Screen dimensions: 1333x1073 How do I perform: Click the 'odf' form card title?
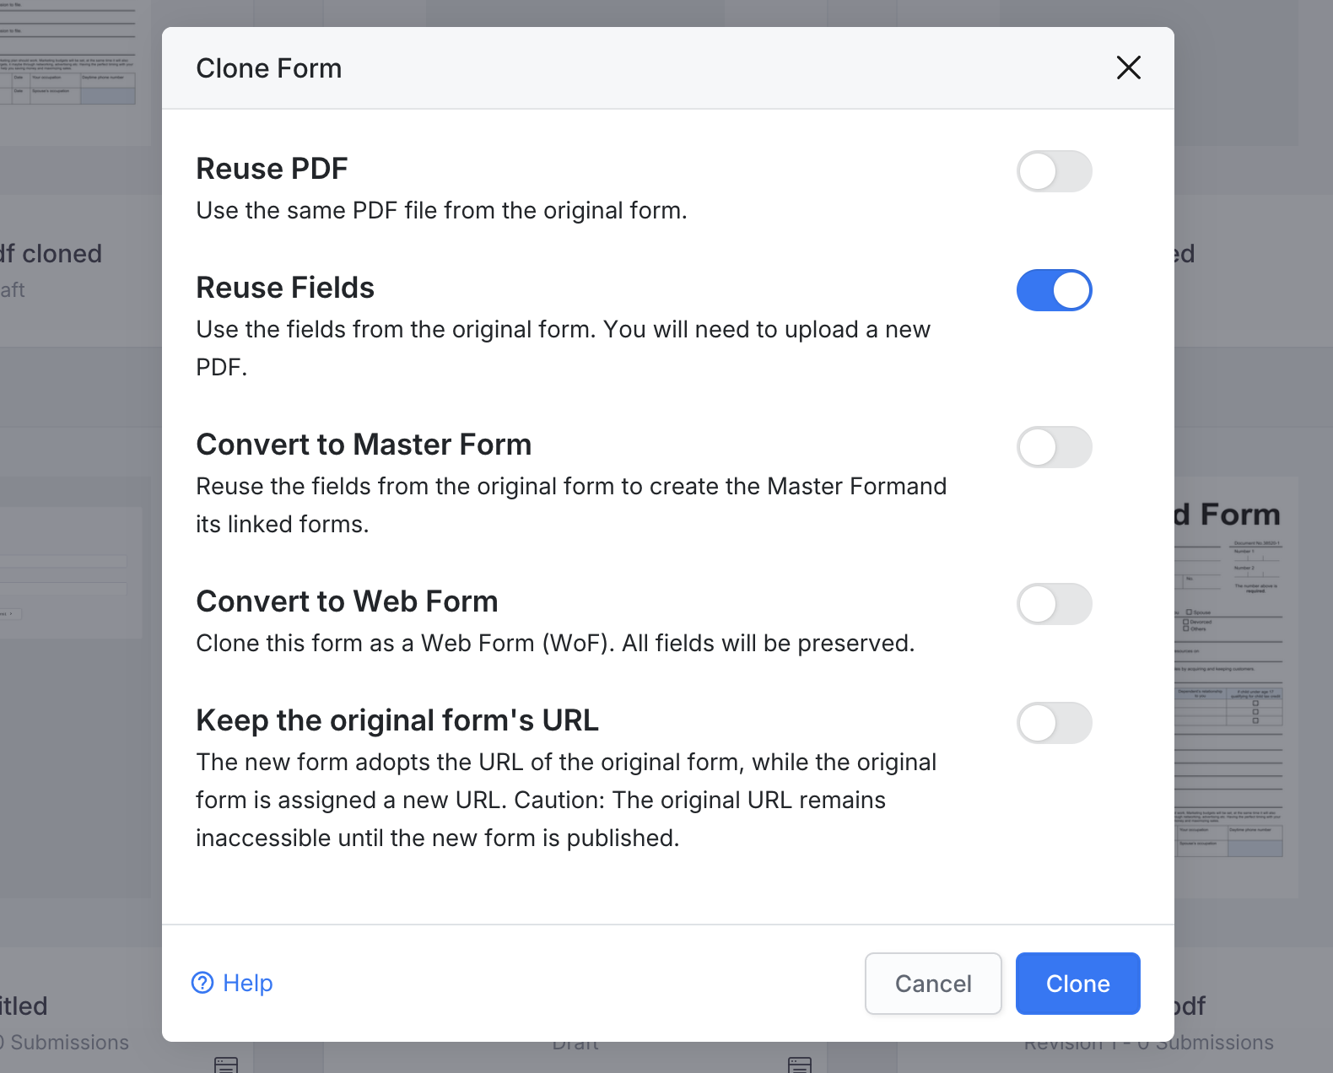tap(1190, 1006)
